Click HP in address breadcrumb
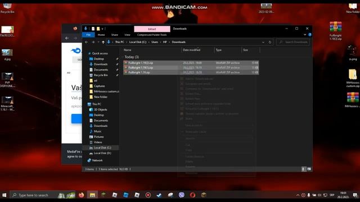Screen dimensions: 360x202 [x=165, y=42]
